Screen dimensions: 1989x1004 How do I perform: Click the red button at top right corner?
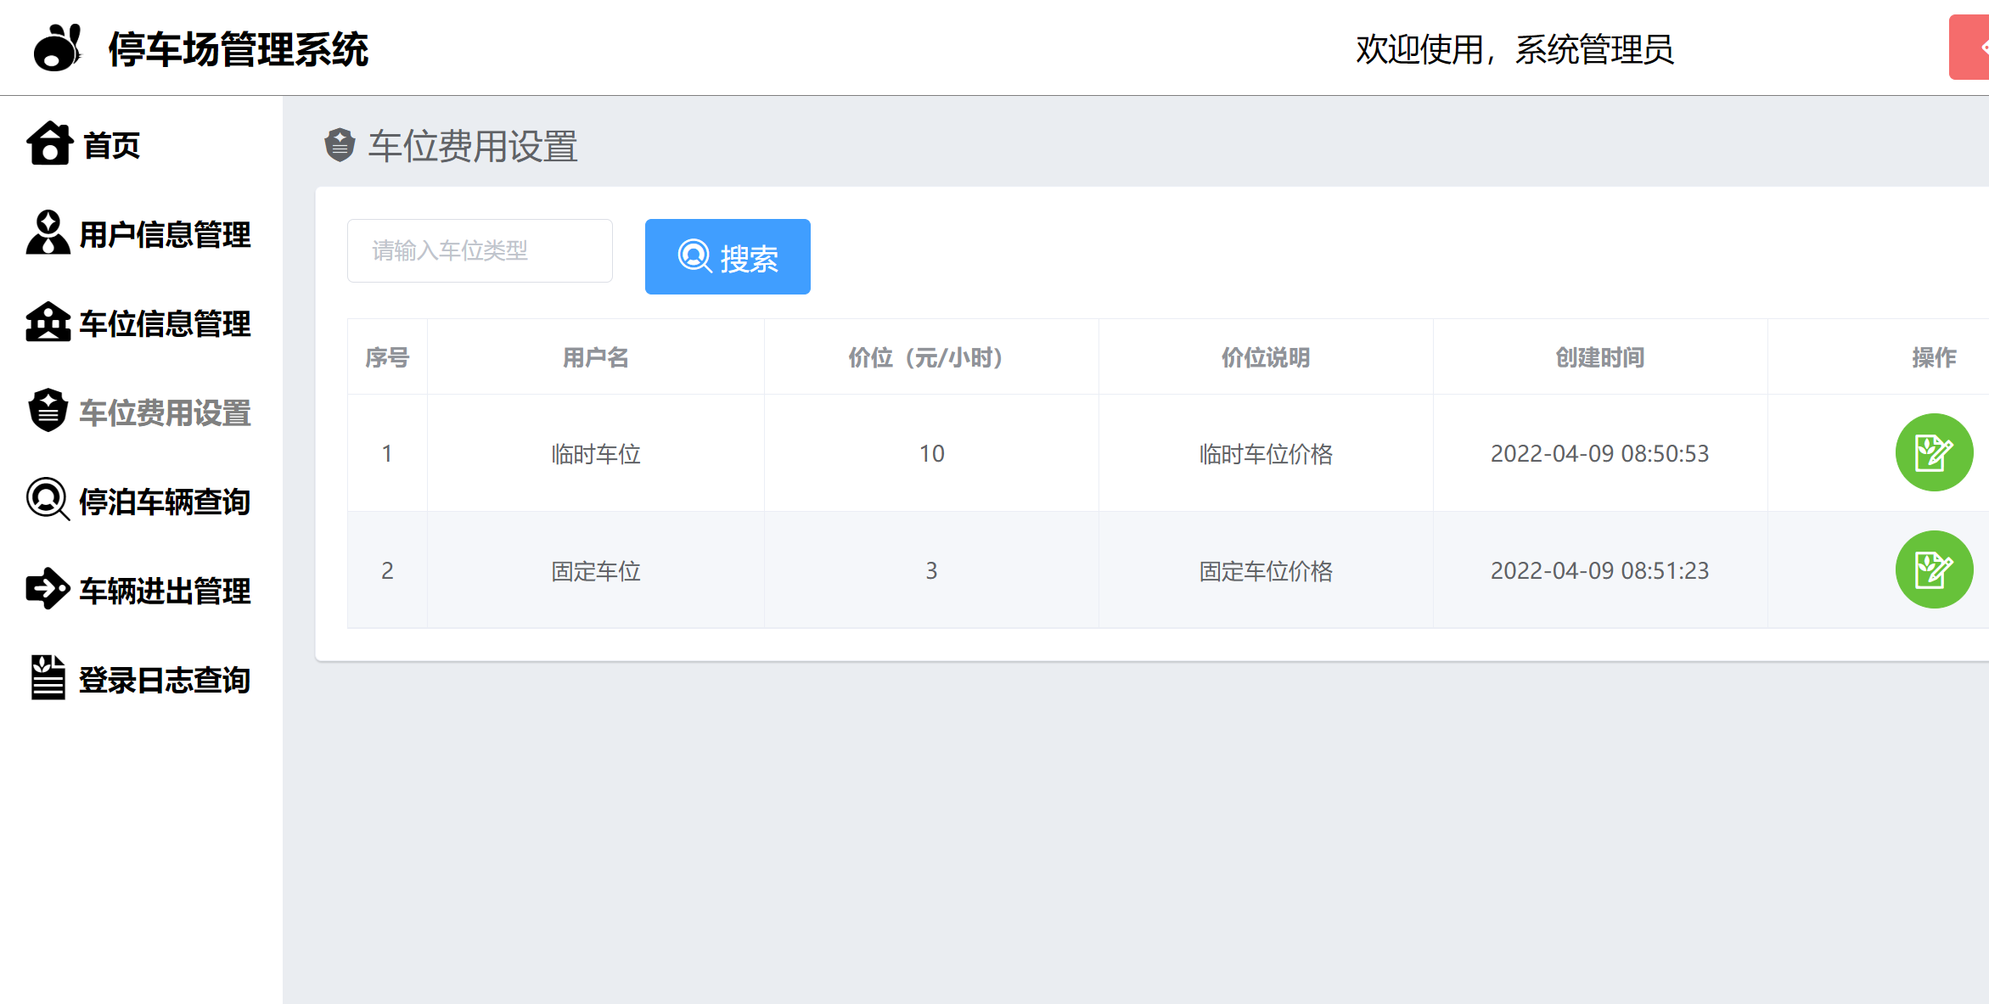pos(1978,48)
